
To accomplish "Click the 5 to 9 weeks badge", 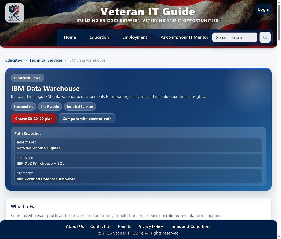I will (50, 106).
